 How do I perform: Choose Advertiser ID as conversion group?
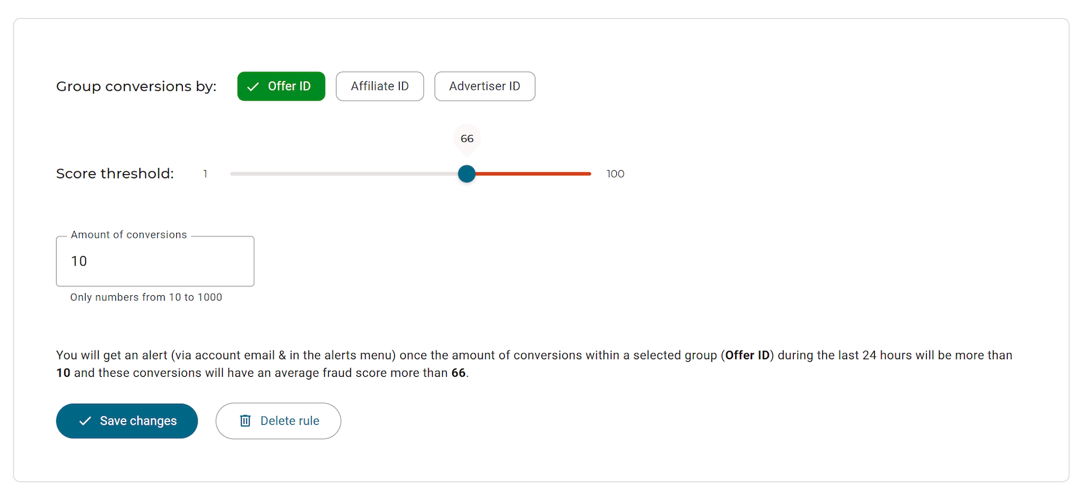point(485,86)
